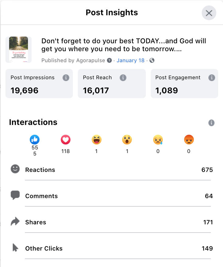Viewport: 223px width, 267px height.
Task: Click the Love heart reaction icon
Action: tap(66, 140)
